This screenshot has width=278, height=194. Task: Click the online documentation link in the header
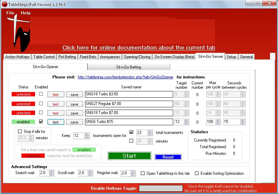(138, 48)
